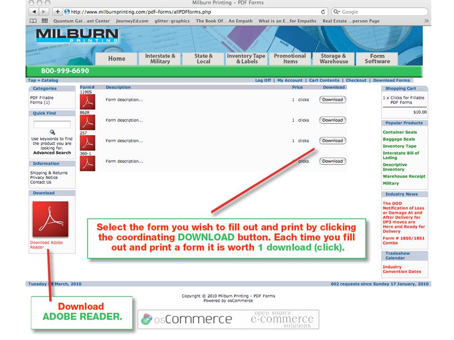Open Military popular product link

click(x=391, y=183)
